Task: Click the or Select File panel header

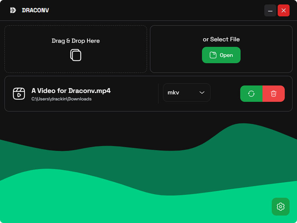Action: coord(221,39)
